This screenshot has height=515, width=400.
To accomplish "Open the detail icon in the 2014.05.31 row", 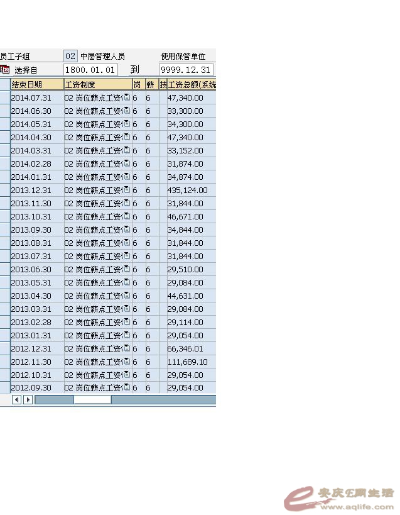I will click(x=127, y=123).
